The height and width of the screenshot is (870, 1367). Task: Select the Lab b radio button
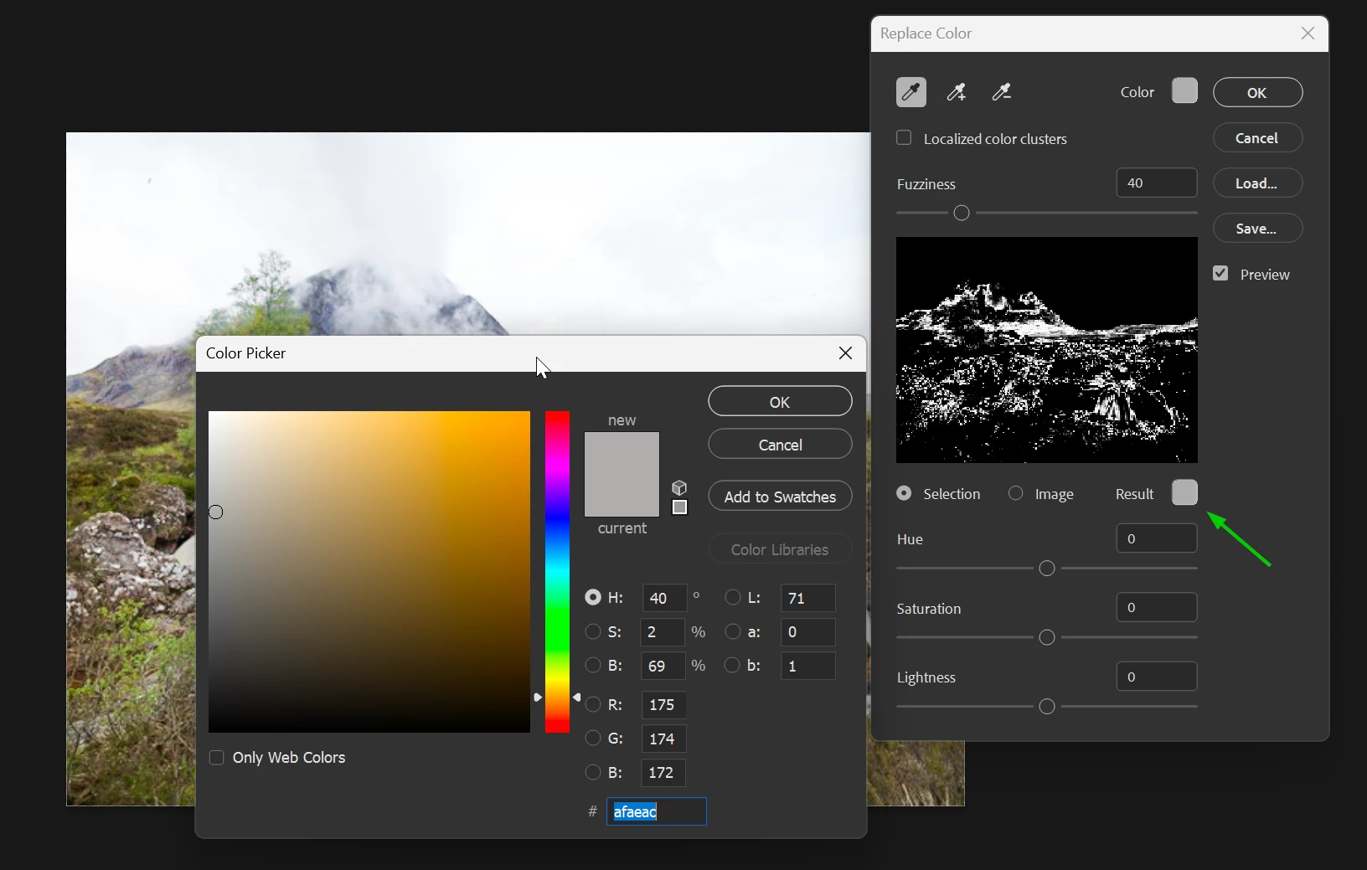click(x=733, y=666)
